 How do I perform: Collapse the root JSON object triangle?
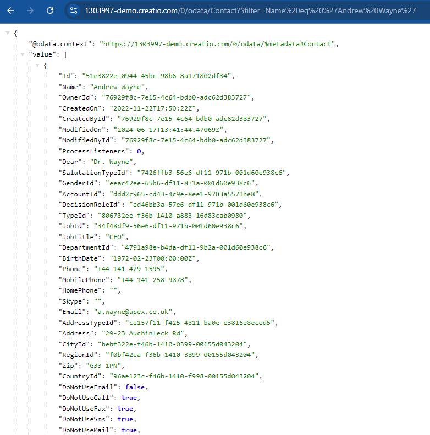click(8, 33)
